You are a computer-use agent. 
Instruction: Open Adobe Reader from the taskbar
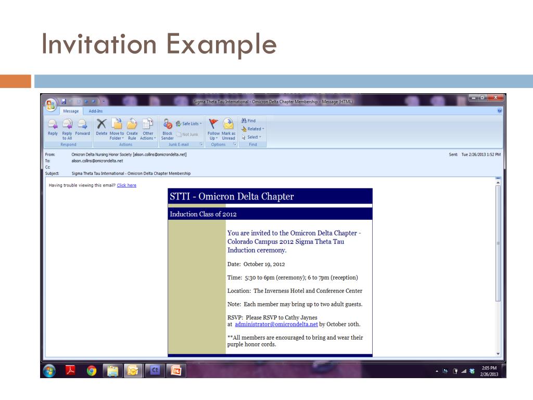(70, 370)
